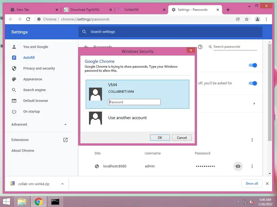Click the Search passwords magnifier icon
The width and height of the screenshot is (277, 207).
tap(210, 47)
